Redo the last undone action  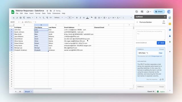(x=17, y=18)
